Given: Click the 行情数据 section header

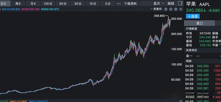Looking at the screenshot, I should (x=191, y=29).
